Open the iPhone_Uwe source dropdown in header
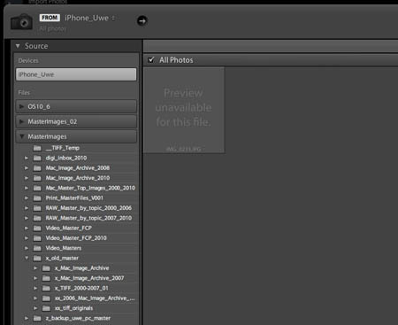Viewport: 398px width, 325px height. pos(90,18)
